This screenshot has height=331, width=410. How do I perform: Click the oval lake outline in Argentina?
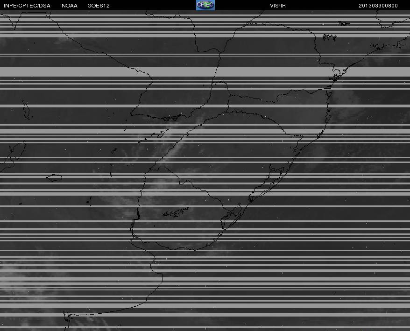coord(54,178)
